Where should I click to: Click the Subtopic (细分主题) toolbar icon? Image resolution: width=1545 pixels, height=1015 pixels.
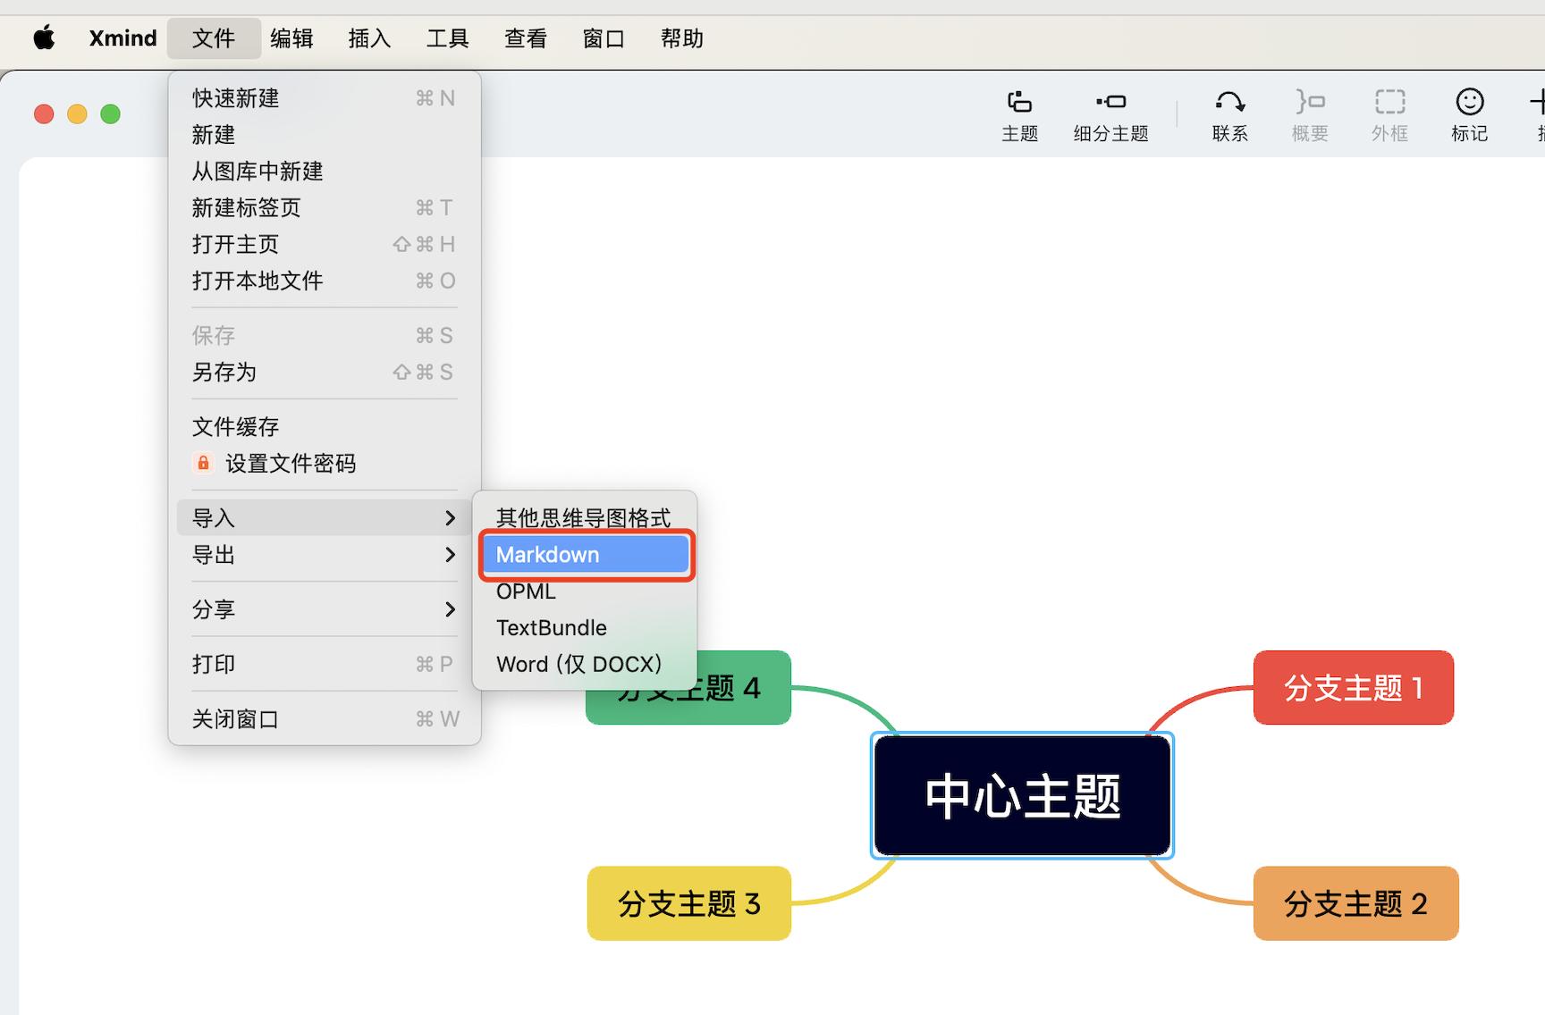click(1111, 102)
